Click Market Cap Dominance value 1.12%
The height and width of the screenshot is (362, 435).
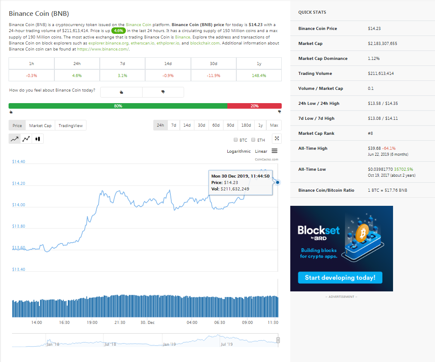click(373, 59)
